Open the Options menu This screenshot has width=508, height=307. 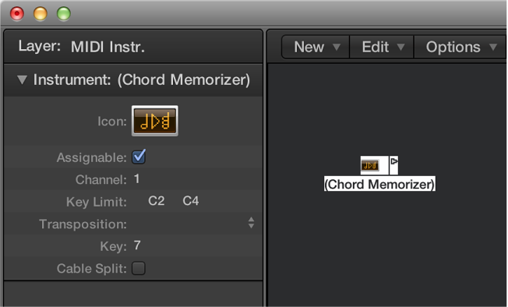[460, 48]
